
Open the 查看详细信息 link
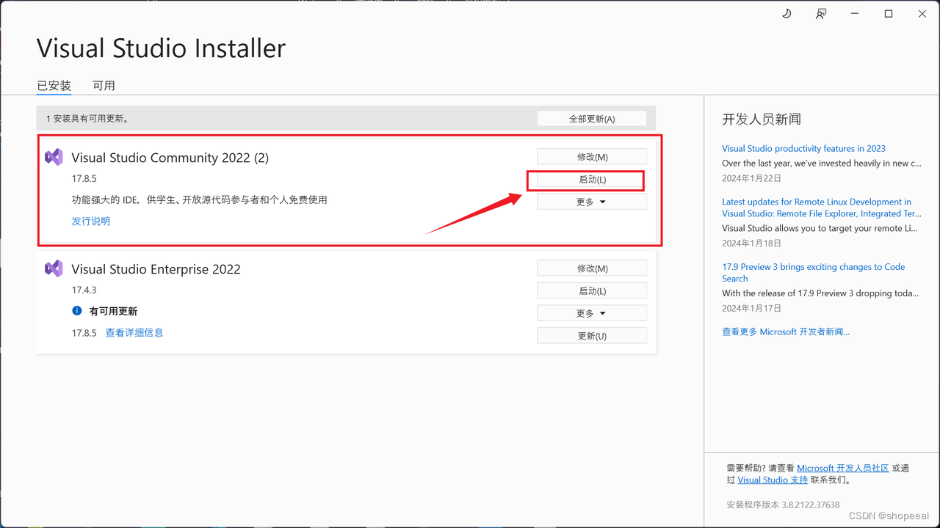[134, 332]
